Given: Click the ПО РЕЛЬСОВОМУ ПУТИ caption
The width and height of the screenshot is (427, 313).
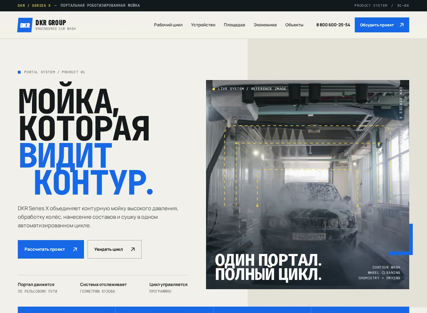Looking at the screenshot, I should (37, 292).
